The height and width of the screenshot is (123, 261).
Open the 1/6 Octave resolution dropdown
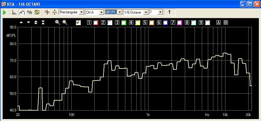click(146, 12)
